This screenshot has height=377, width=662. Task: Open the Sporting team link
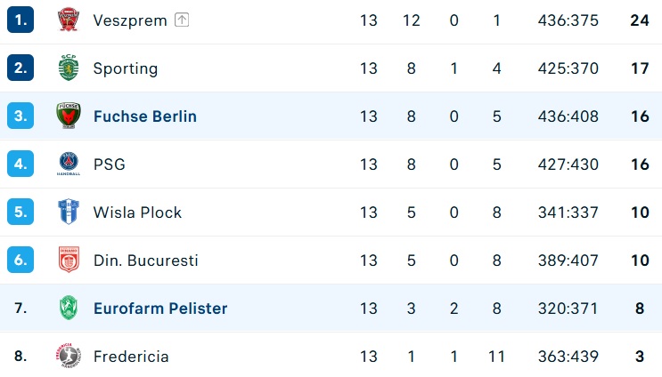126,68
